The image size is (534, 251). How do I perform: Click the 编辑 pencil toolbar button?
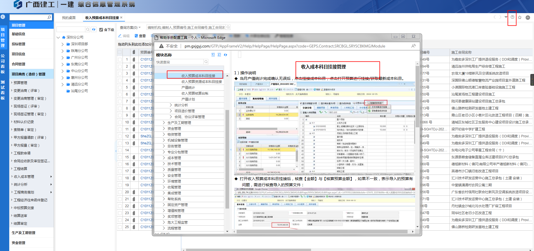(x=124, y=36)
